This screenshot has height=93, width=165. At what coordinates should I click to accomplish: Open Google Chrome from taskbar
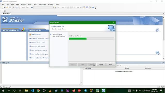click(x=38, y=91)
